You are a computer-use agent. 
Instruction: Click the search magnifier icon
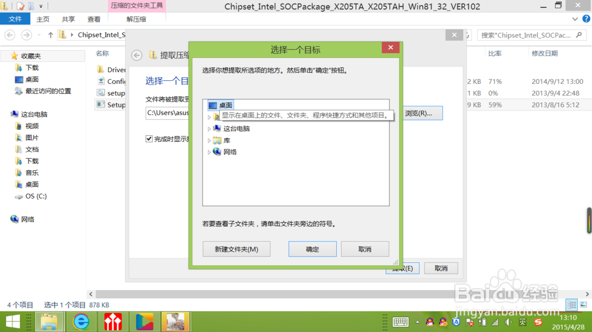579,35
